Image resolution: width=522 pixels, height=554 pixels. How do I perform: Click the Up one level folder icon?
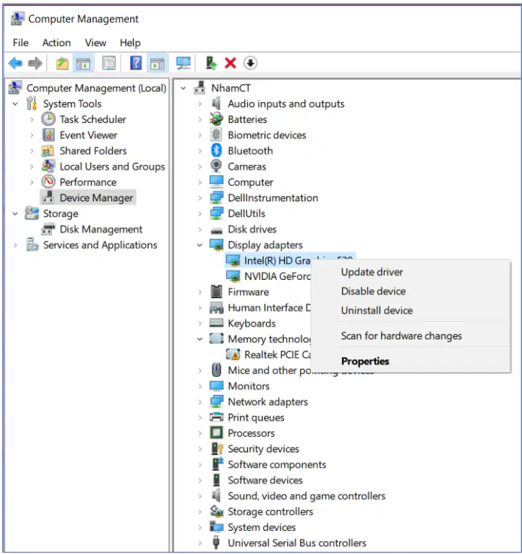point(62,64)
